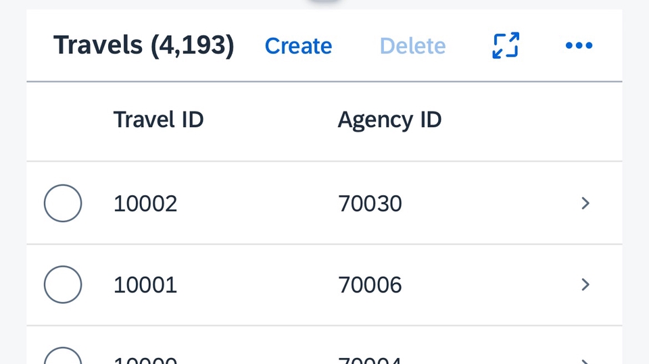Select the radio button for travel 10002

63,203
